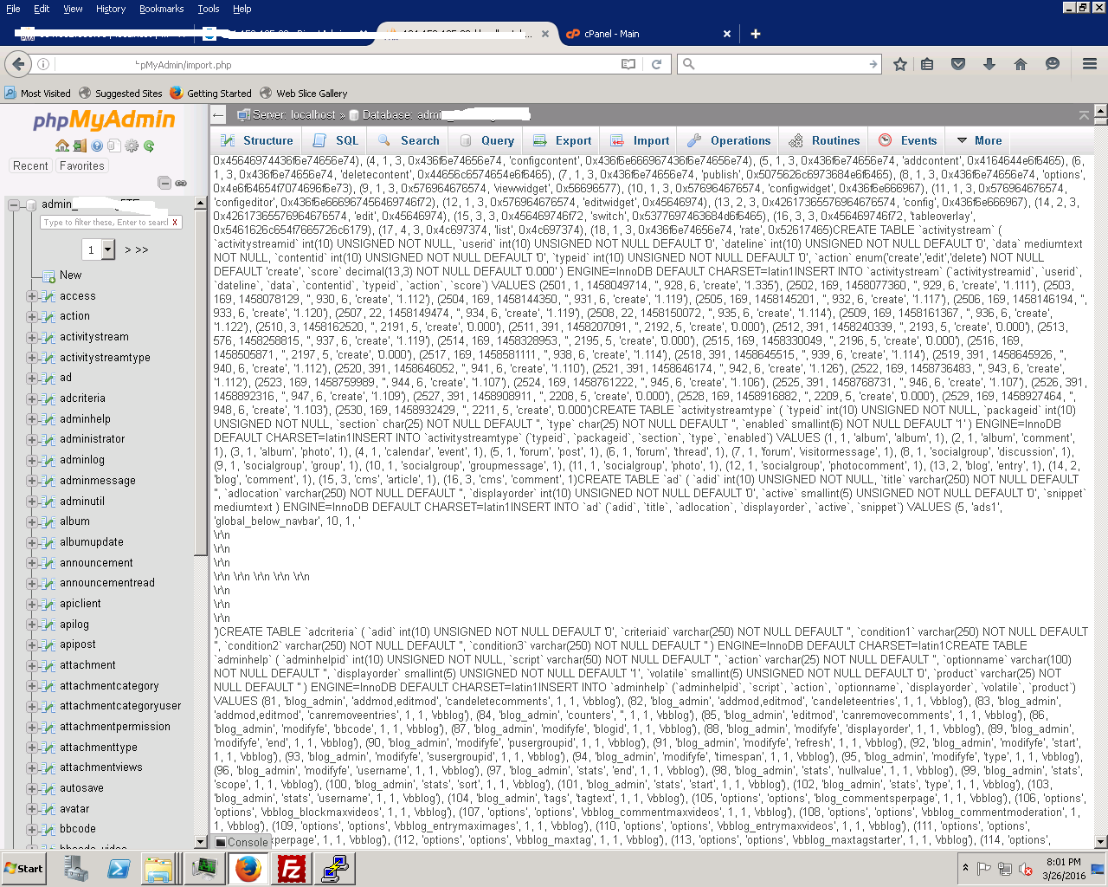1108x887 pixels.
Task: Select the adminmessage table
Action: pyautogui.click(x=98, y=481)
